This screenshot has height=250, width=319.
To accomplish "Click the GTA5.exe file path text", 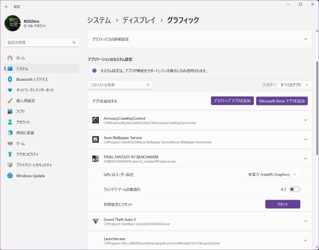I will point(137,224).
